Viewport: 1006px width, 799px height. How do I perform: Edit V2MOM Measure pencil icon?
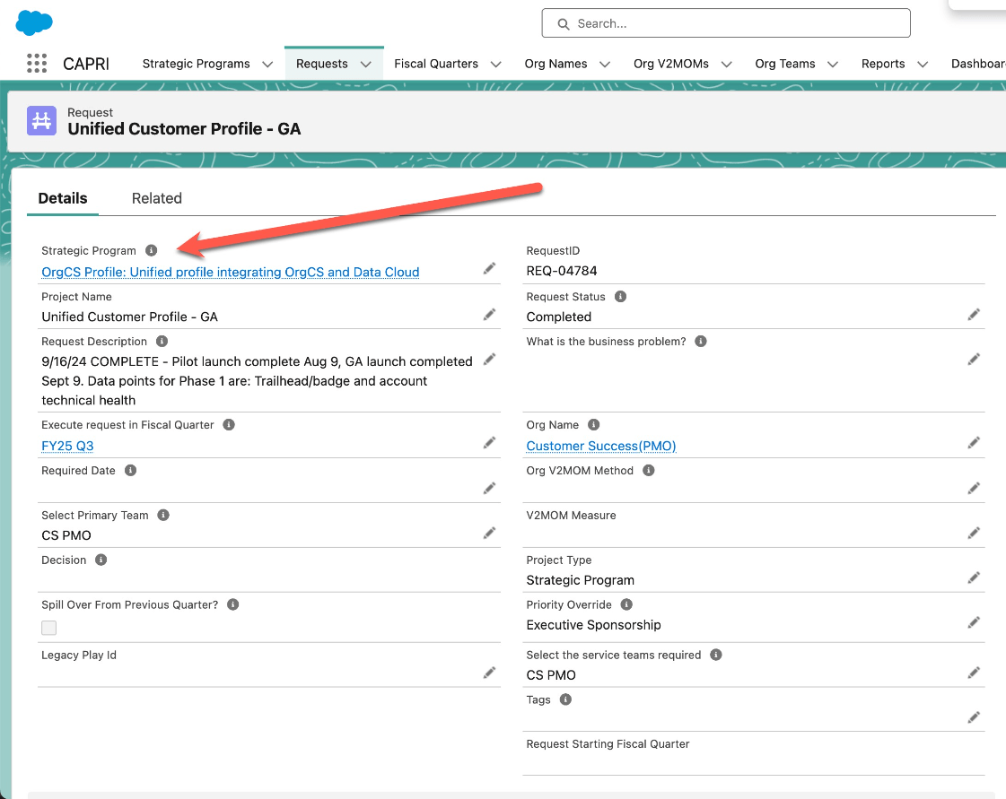click(x=974, y=533)
